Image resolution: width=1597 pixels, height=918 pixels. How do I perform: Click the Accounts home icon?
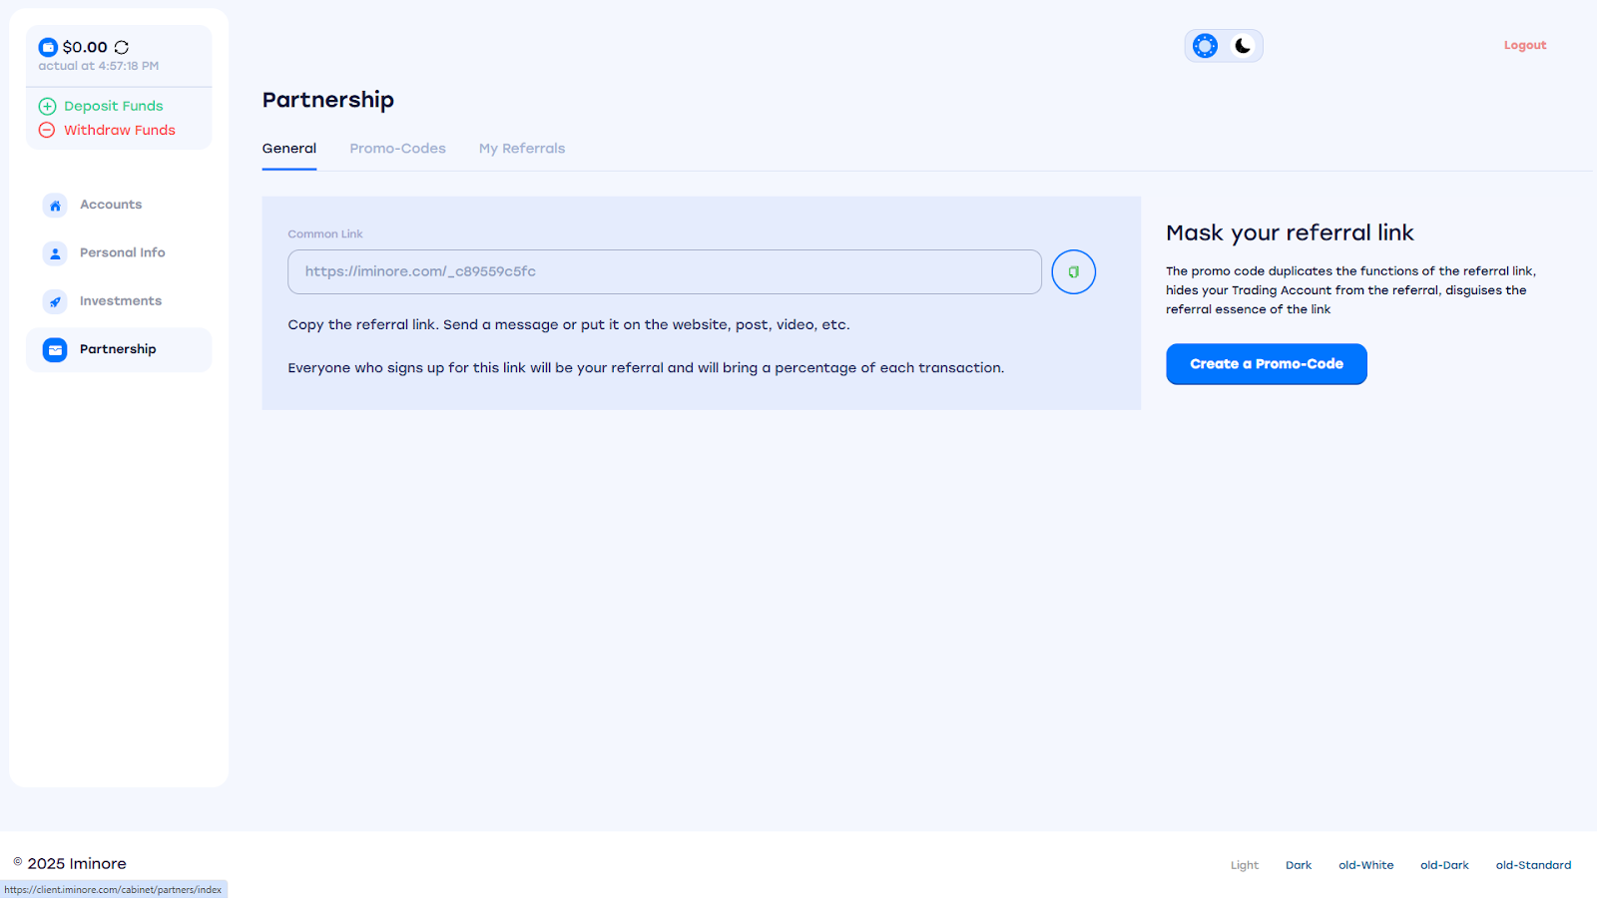point(55,205)
